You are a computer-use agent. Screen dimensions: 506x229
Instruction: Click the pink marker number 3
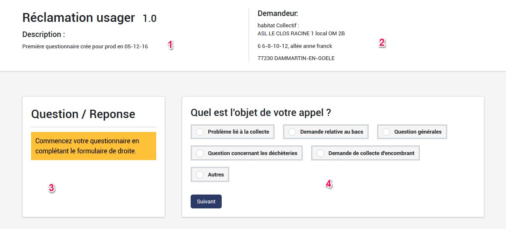pos(51,188)
